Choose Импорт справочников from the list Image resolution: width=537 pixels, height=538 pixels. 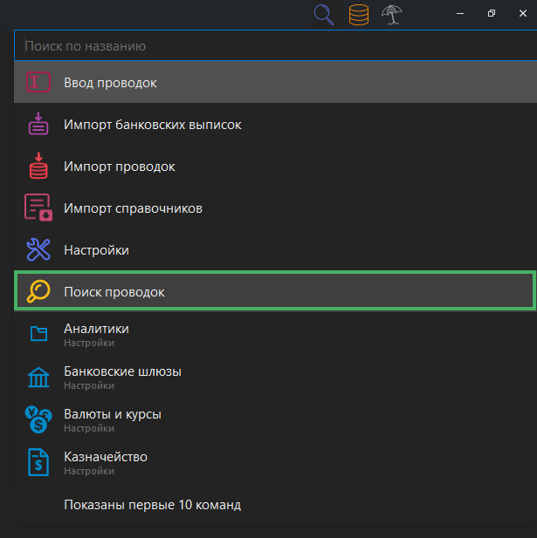pos(133,208)
